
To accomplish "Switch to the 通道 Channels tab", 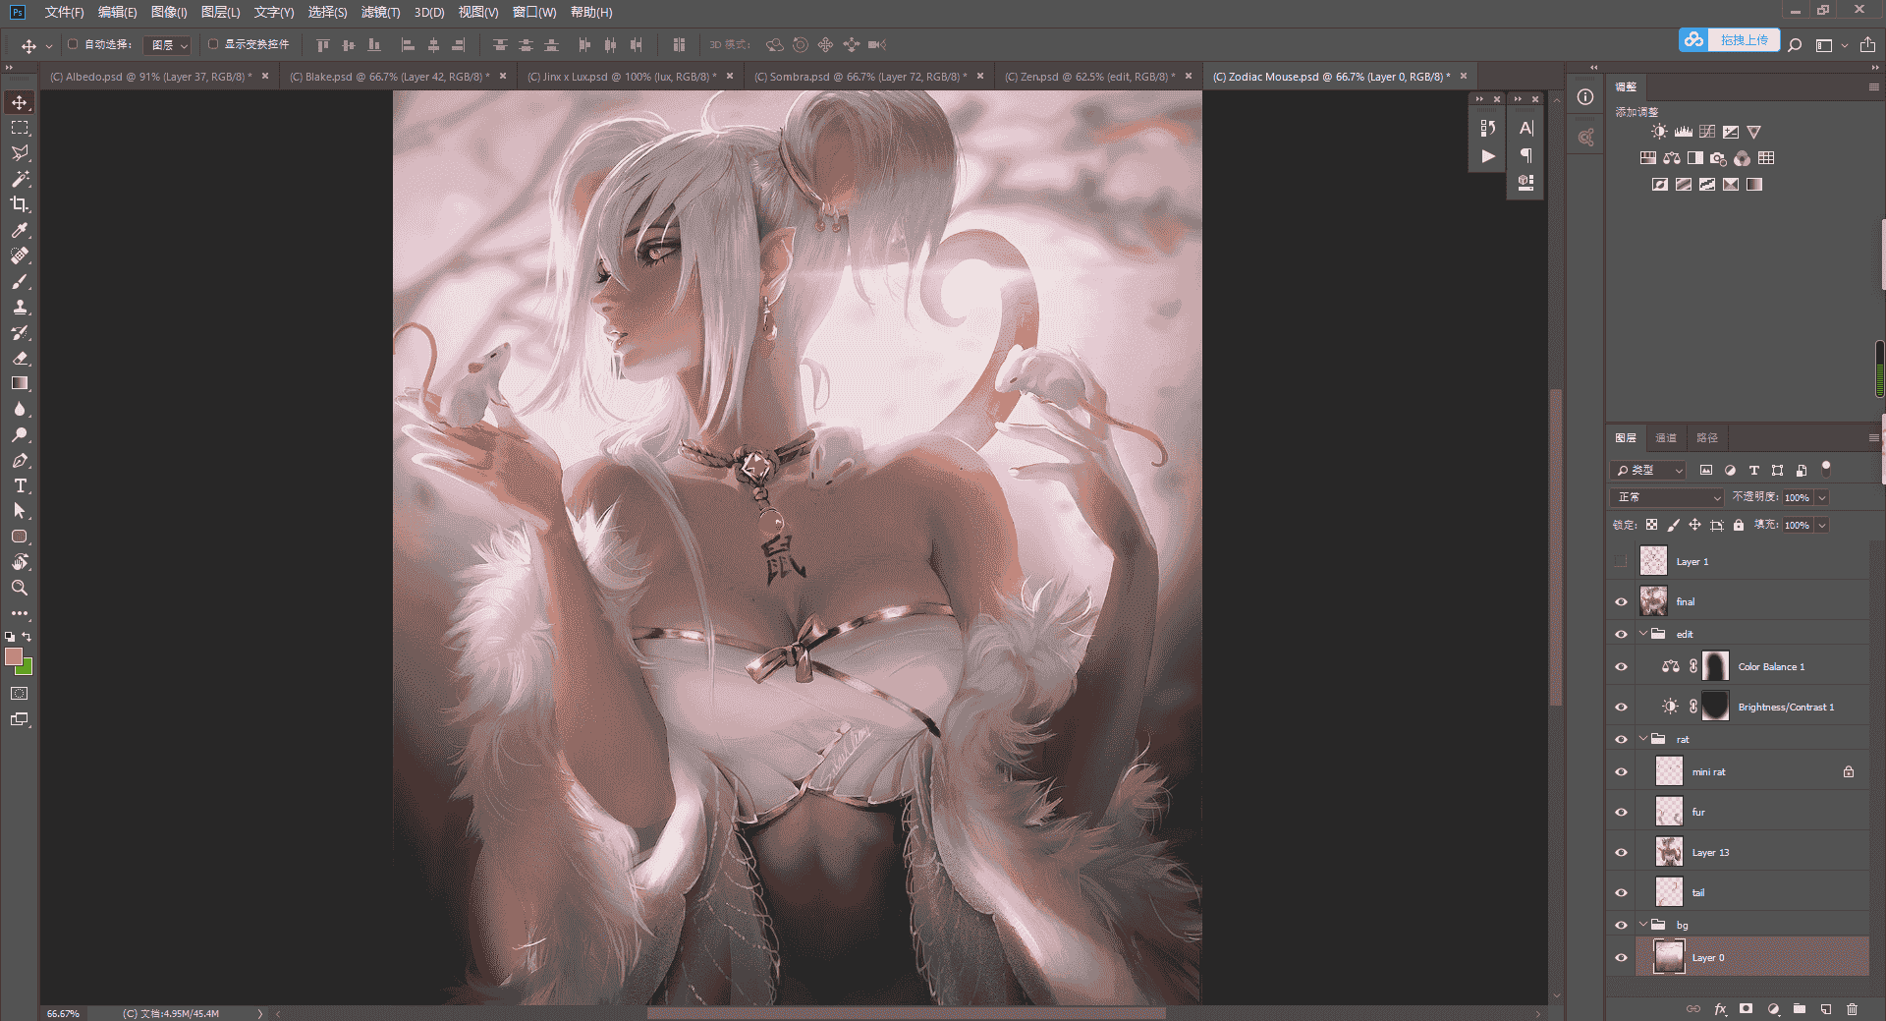I will coord(1666,438).
